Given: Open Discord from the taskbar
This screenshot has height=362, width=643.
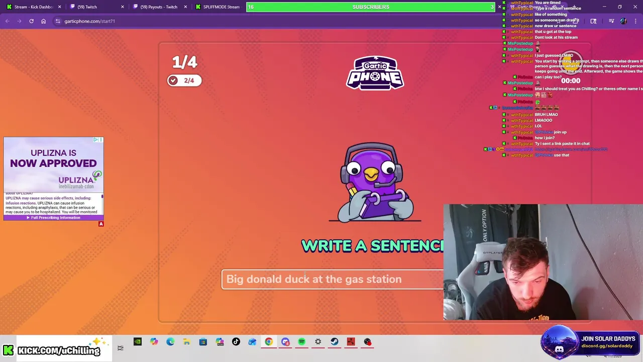Looking at the screenshot, I should click(x=285, y=342).
